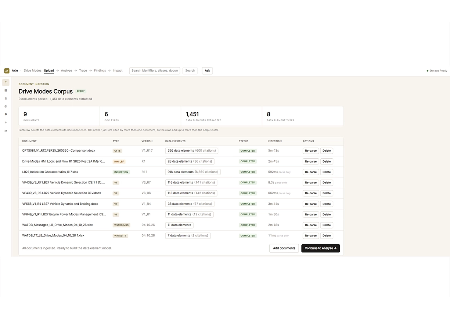Screen dimensions: 450x319
Task: Select the upload arrow sidebar icon
Action: click(x=6, y=82)
